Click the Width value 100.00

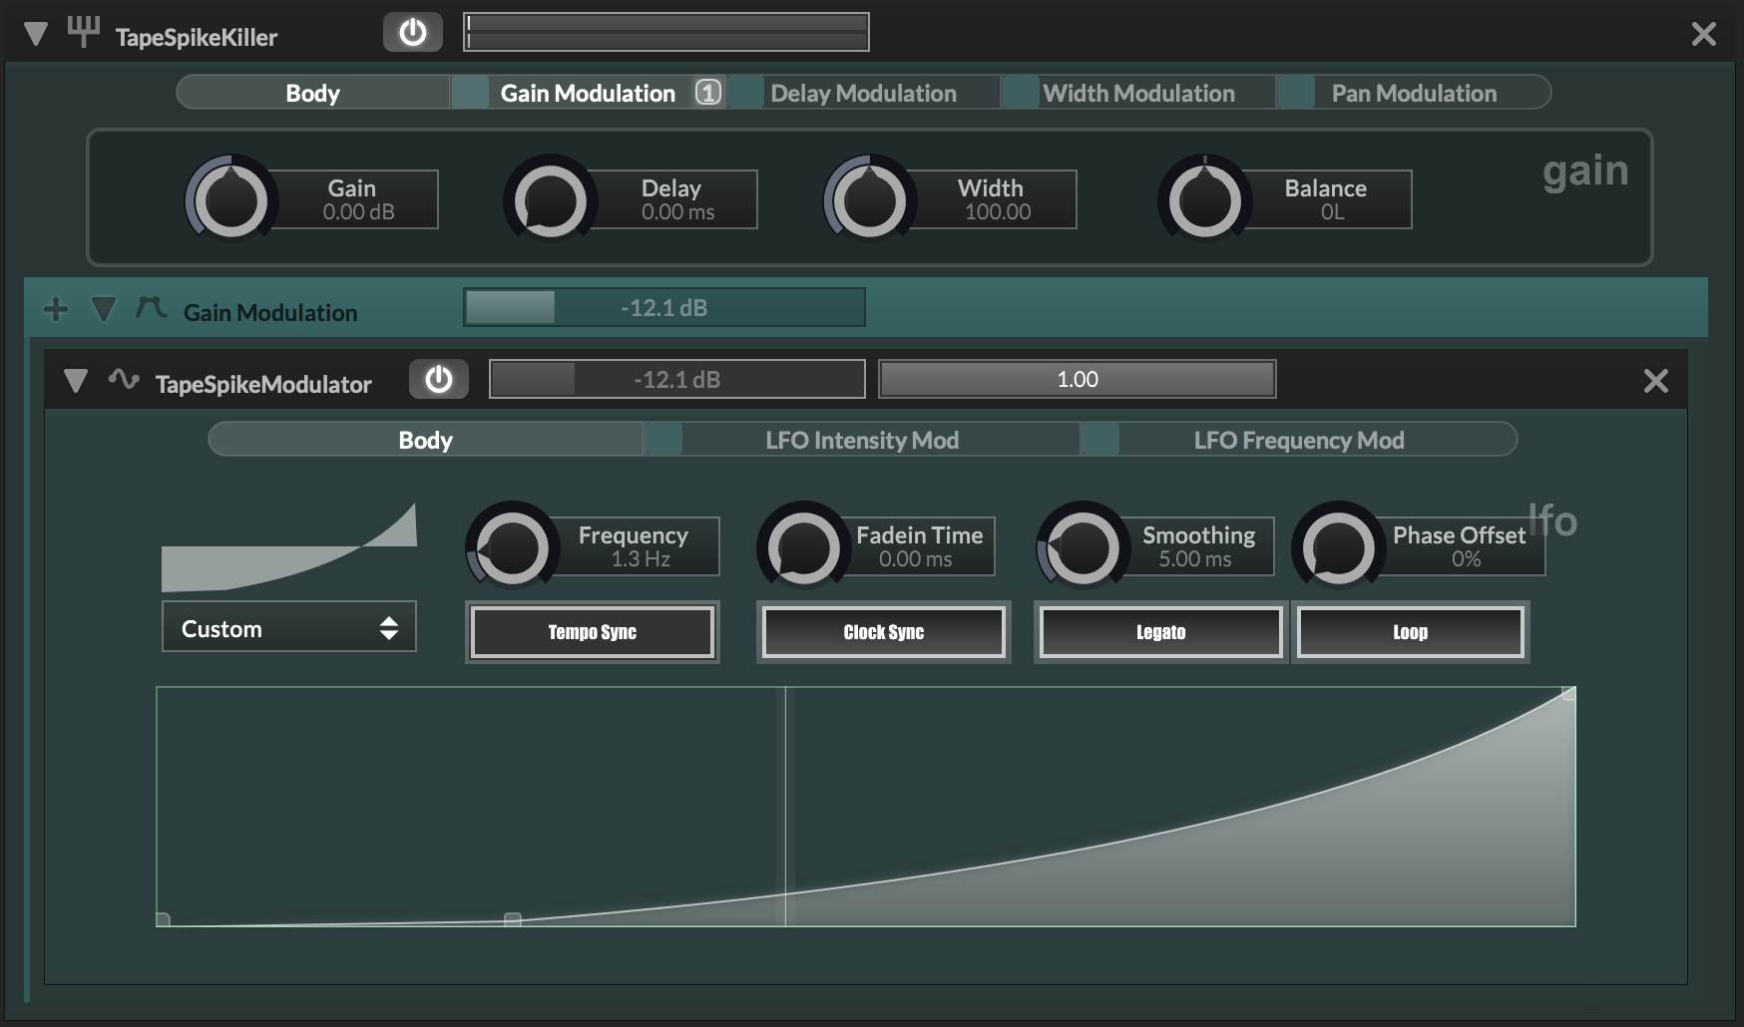tap(998, 211)
